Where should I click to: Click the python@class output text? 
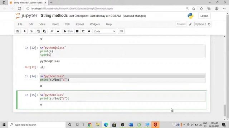coord(50,61)
